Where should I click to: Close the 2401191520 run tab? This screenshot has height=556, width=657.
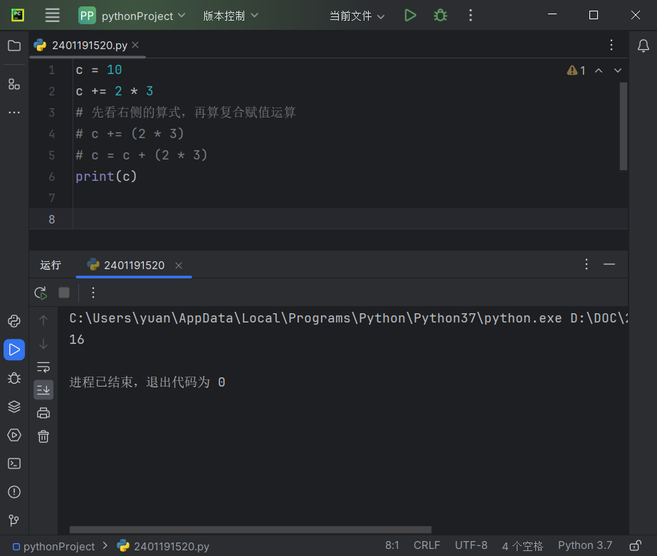pos(179,266)
